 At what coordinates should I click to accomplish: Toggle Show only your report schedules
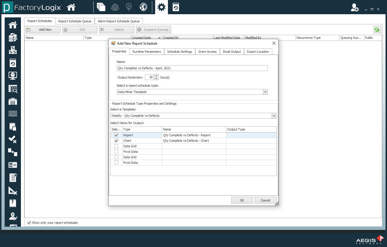(x=29, y=222)
